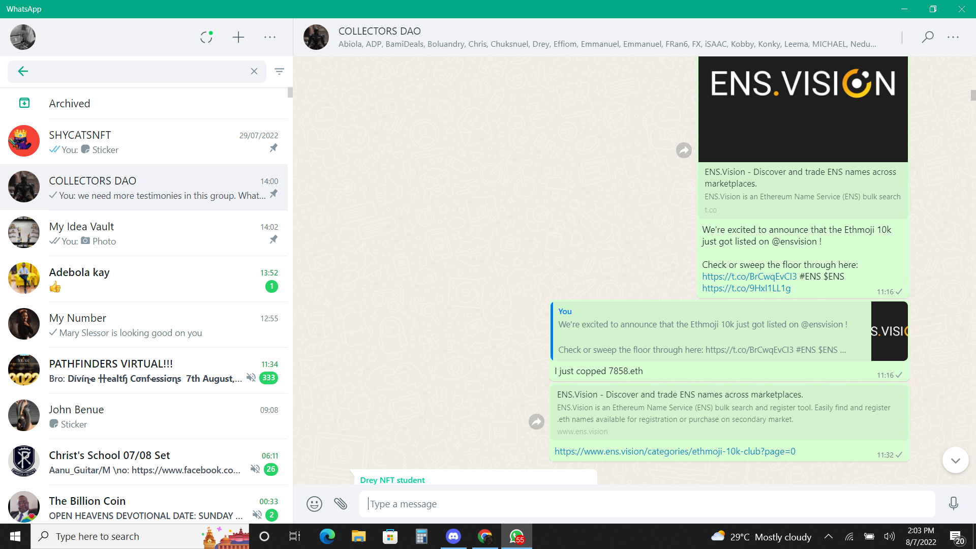The image size is (976, 549).
Task: Click the conversation scrollbar thumb
Action: 973,95
